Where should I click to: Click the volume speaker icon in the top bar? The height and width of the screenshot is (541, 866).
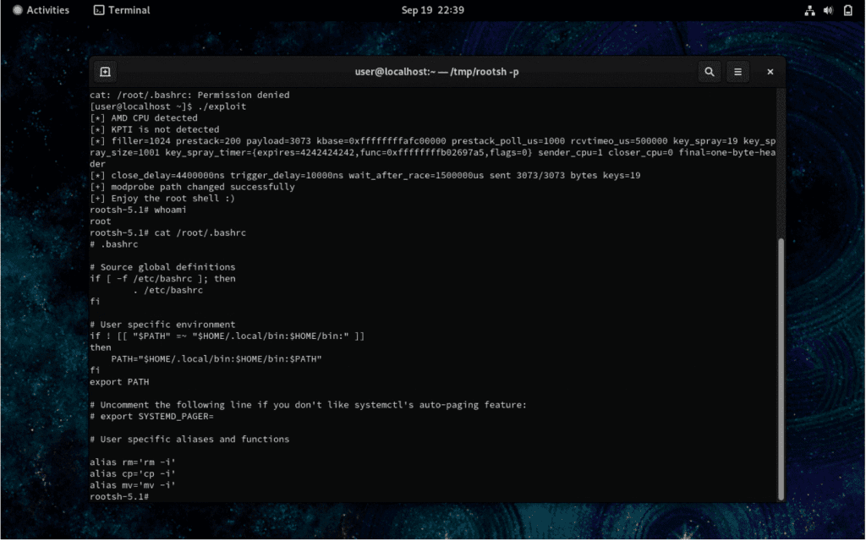[828, 10]
